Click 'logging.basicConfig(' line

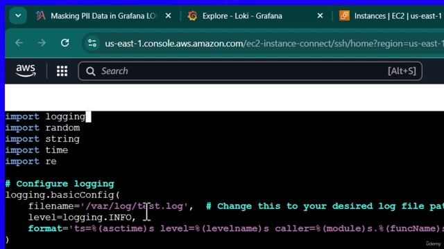(62, 195)
